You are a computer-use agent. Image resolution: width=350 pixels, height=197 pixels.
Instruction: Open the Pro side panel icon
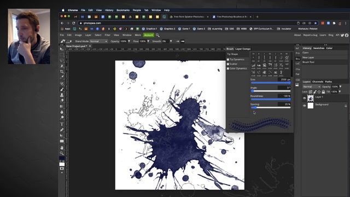coord(297,53)
